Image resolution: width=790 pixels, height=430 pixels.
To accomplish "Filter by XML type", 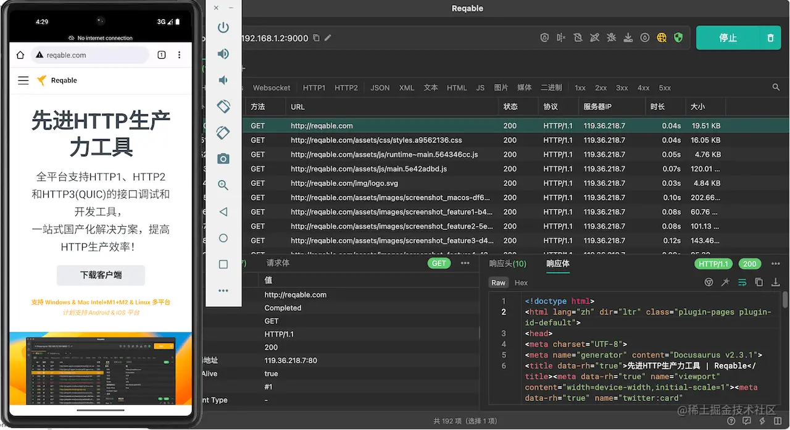I will pos(407,88).
